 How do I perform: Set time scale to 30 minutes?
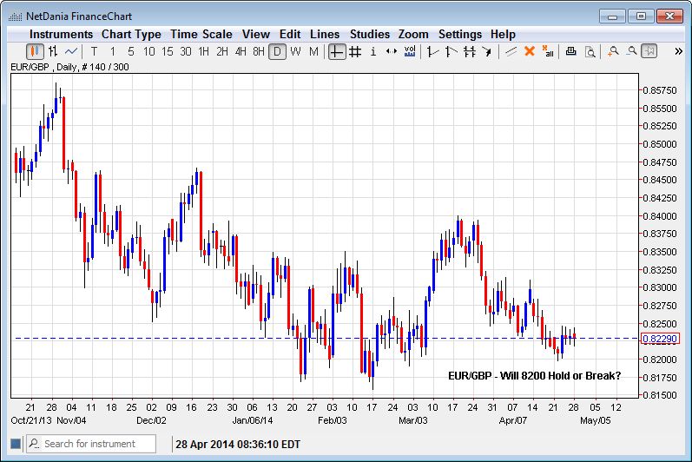(x=186, y=51)
